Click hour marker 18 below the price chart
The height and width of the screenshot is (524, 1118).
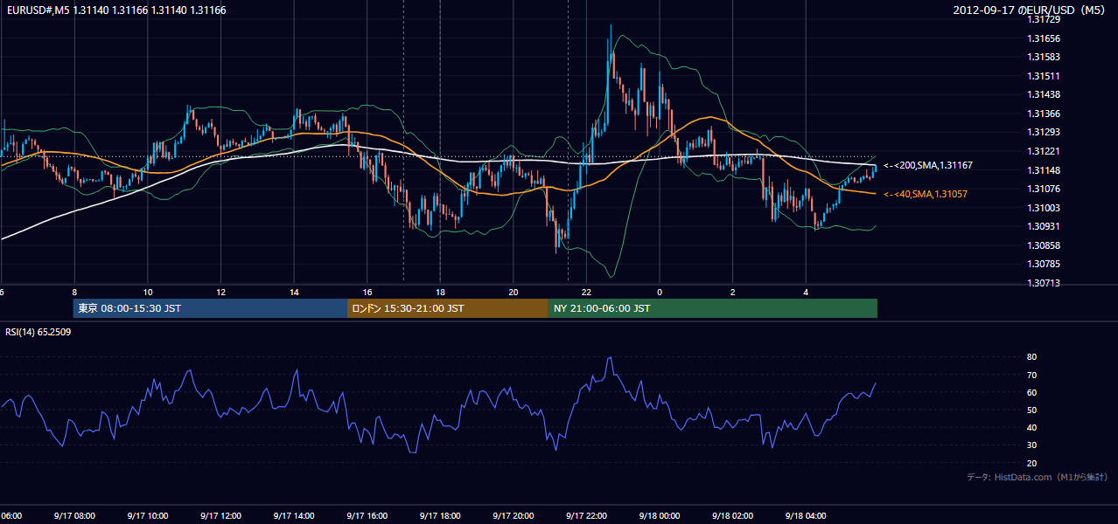pyautogui.click(x=440, y=292)
